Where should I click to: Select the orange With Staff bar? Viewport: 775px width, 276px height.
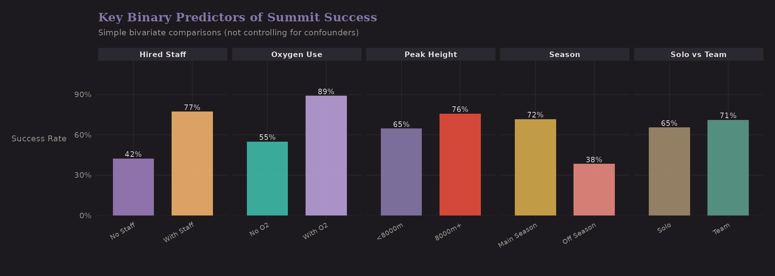pos(192,163)
